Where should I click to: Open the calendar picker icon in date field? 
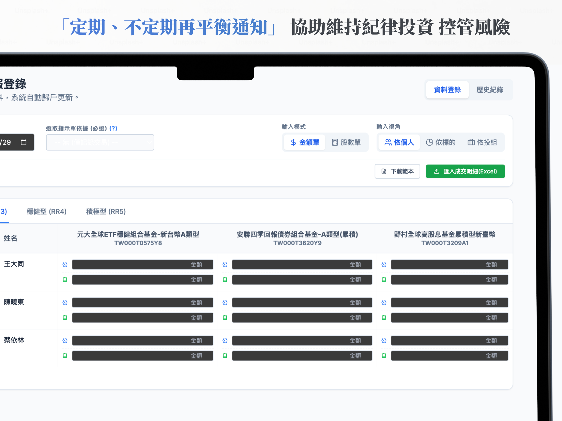pyautogui.click(x=24, y=142)
